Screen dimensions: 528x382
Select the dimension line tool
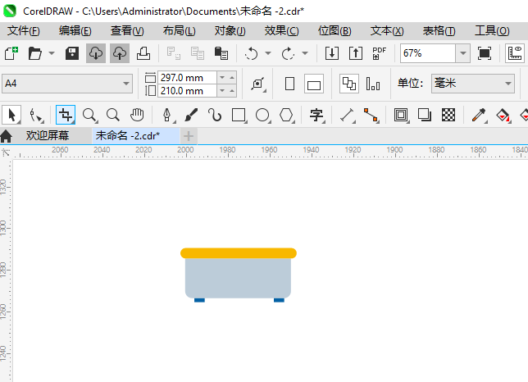(347, 115)
